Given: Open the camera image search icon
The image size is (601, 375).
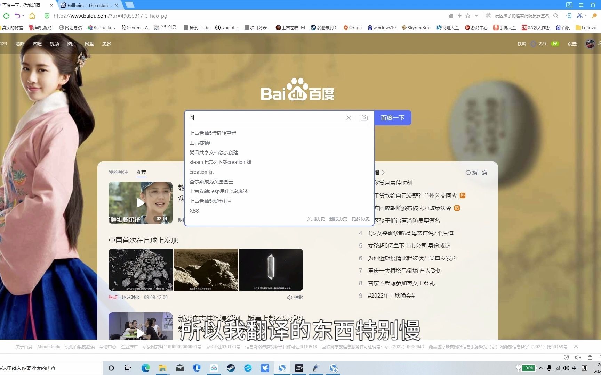Looking at the screenshot, I should point(364,118).
